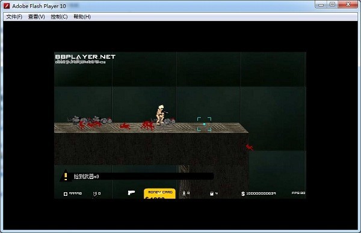Click the FPS counter readout
Image resolution: width=361 pixels, height=233 pixels.
[x=298, y=193]
